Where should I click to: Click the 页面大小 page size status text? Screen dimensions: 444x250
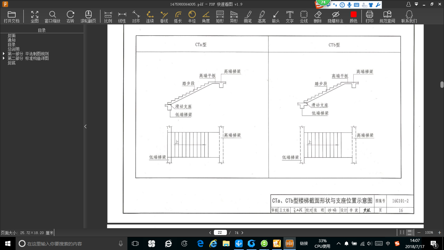(x=27, y=233)
